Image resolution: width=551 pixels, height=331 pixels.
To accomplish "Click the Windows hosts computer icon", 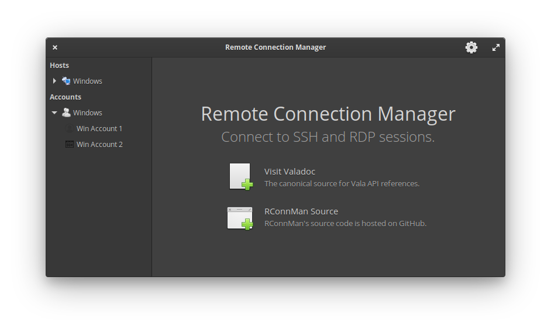I will (66, 81).
